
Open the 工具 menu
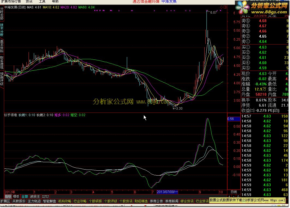pyautogui.click(x=42, y=2)
